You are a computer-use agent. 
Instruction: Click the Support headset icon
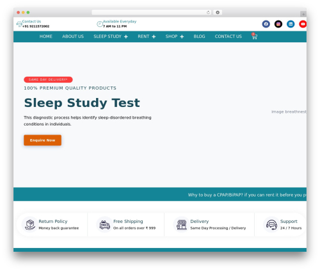coord(271,224)
